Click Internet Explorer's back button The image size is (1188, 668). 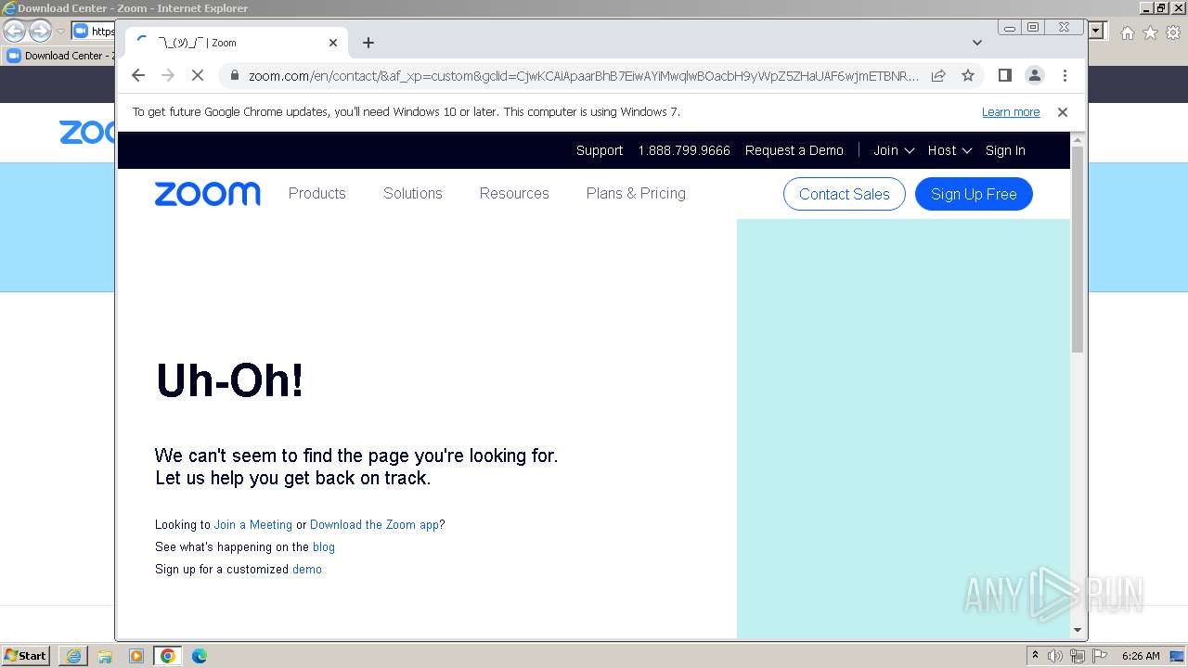[x=14, y=32]
